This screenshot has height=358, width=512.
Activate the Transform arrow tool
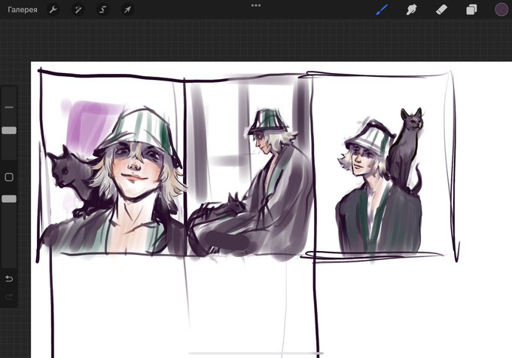point(127,10)
